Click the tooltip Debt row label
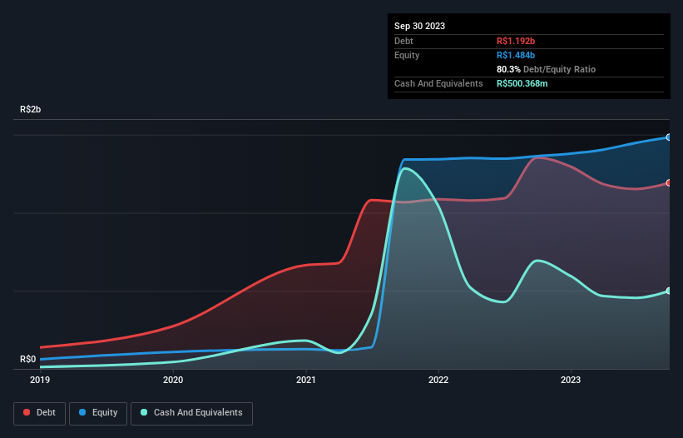683x438 pixels. pos(403,41)
